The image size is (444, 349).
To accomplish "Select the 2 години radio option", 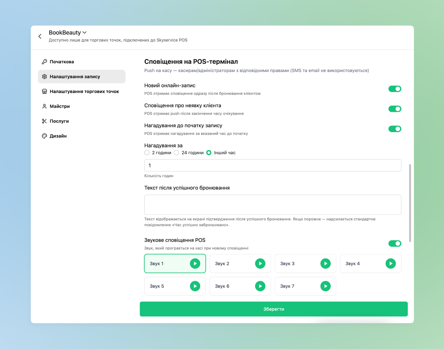I will point(147,152).
